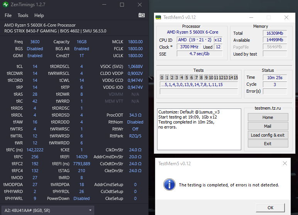Click the Mail button

coord(268,126)
